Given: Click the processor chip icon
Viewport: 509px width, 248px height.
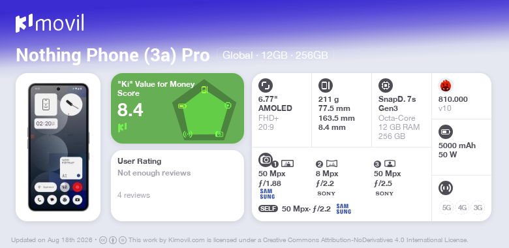Looking at the screenshot, I should [386, 85].
